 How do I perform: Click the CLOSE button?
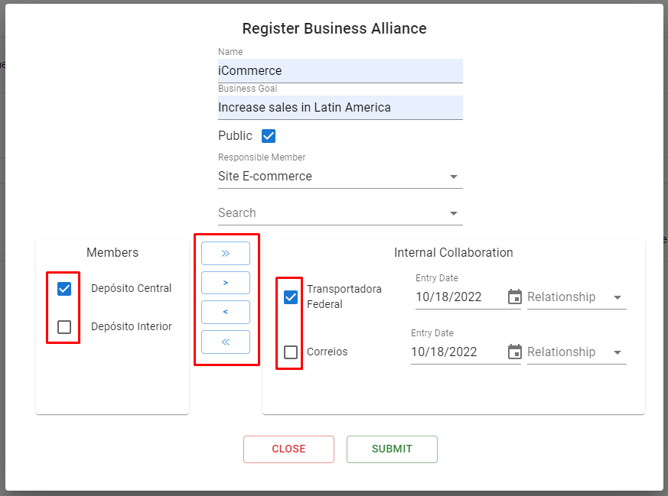pos(288,449)
